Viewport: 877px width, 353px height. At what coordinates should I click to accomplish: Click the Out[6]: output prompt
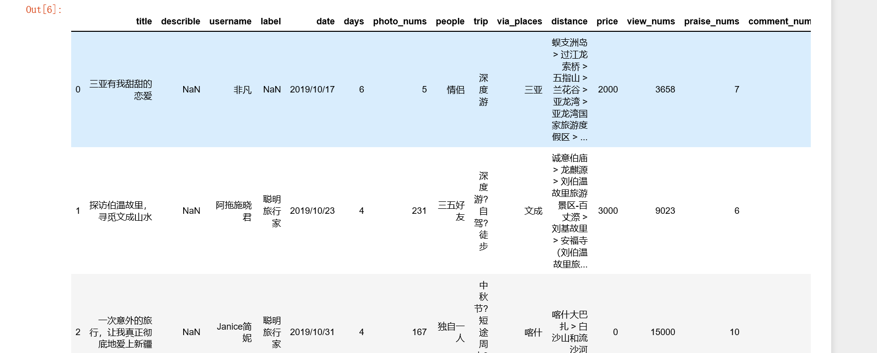click(x=44, y=9)
